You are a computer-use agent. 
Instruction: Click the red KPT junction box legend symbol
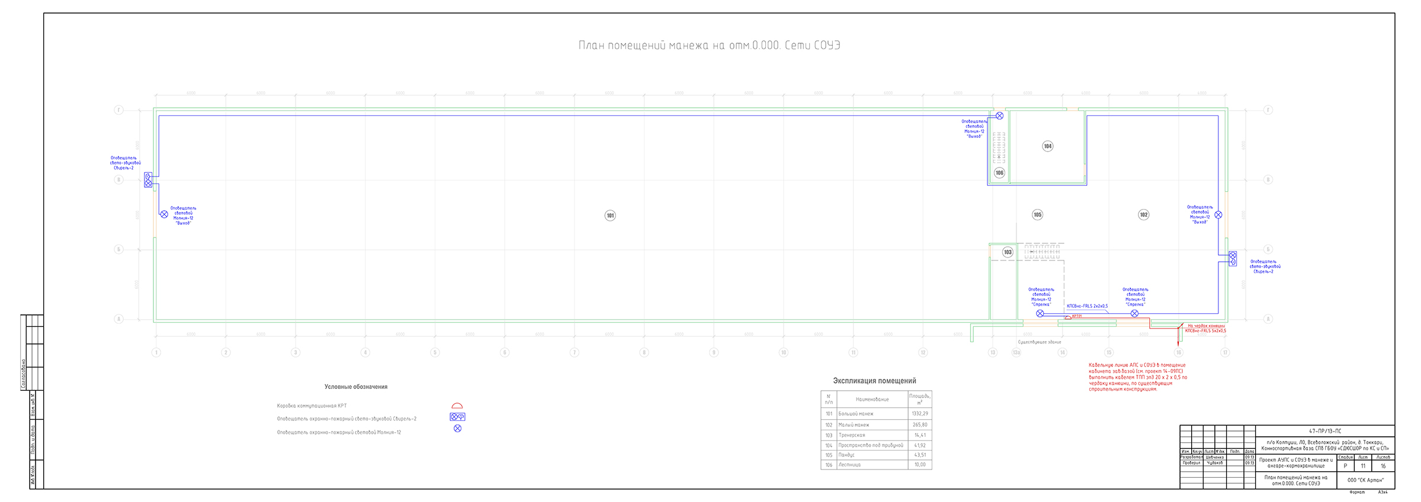point(457,406)
